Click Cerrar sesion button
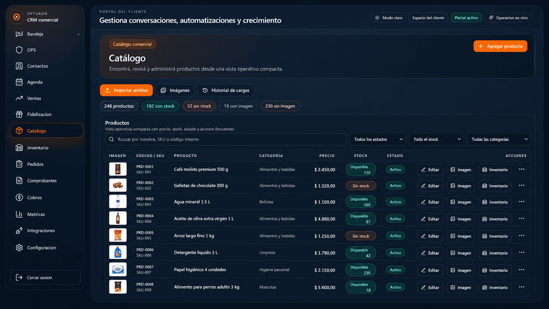The image size is (549, 309). 45,277
